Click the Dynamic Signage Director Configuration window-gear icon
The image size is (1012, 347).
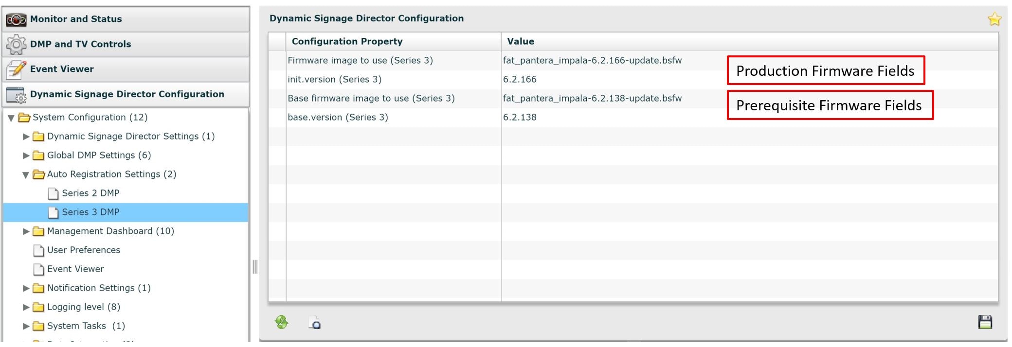16,95
